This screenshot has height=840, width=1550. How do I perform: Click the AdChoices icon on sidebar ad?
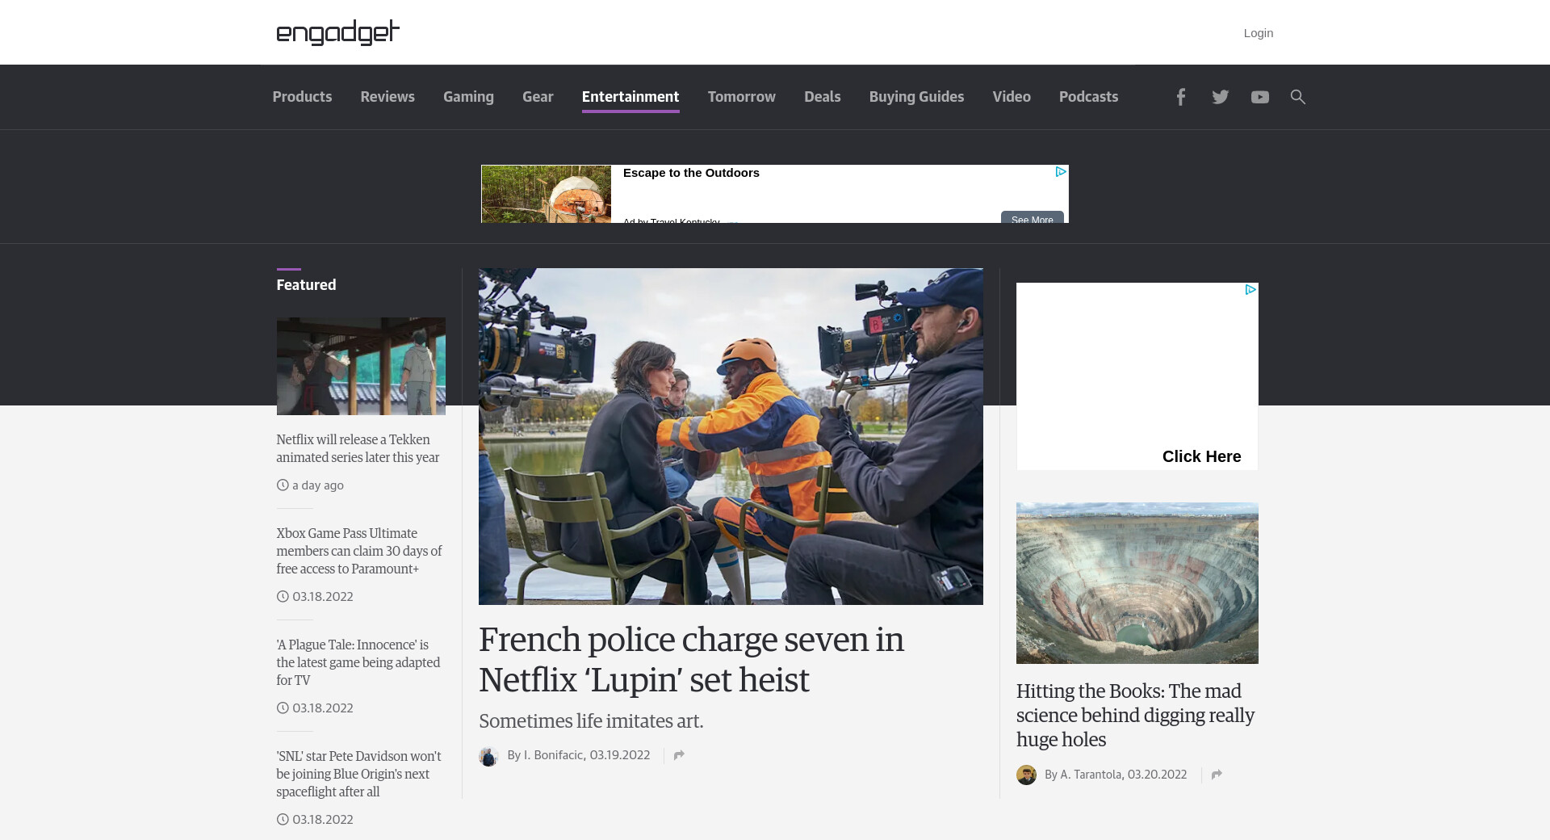click(x=1250, y=290)
